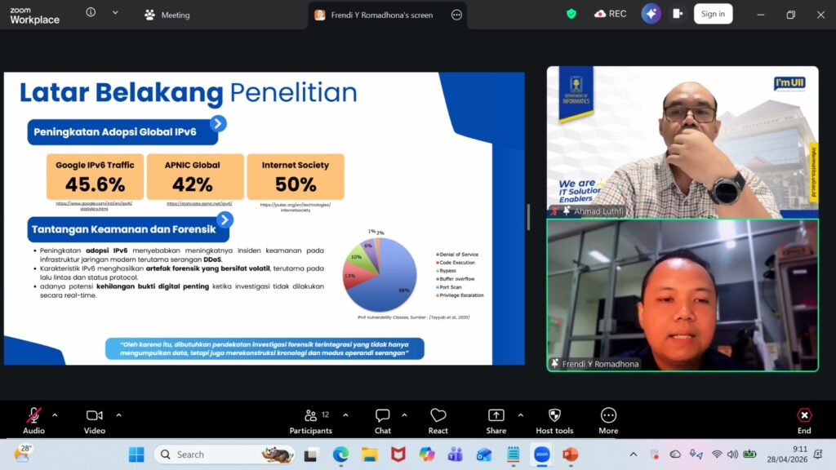Click the React heart icon

point(438,420)
